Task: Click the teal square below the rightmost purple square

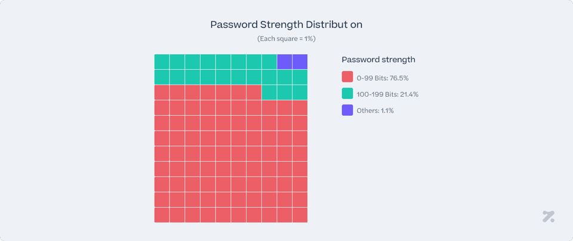Action: click(300, 77)
